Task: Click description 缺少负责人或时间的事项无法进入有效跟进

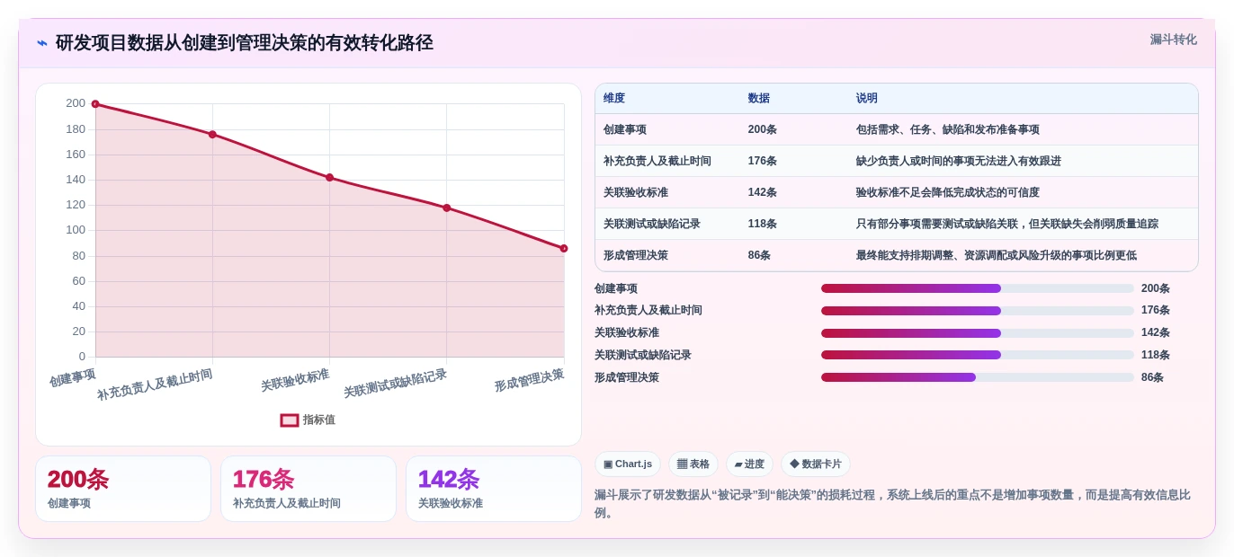Action: [959, 162]
